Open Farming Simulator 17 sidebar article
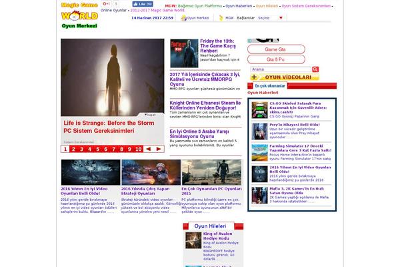Image resolution: width=400 pixels, height=267 pixels. (300, 148)
